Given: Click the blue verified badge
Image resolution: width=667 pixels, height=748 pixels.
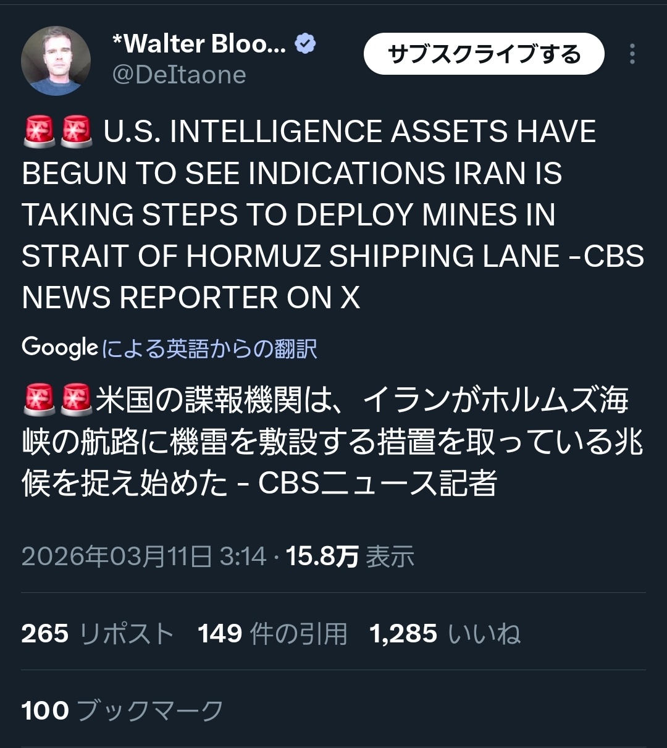Looking at the screenshot, I should pos(305,44).
